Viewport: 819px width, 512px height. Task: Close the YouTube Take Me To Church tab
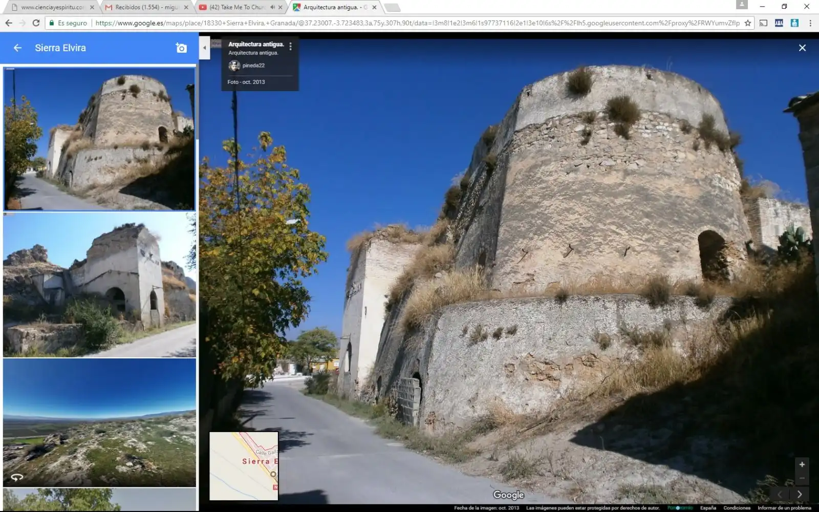coord(280,7)
